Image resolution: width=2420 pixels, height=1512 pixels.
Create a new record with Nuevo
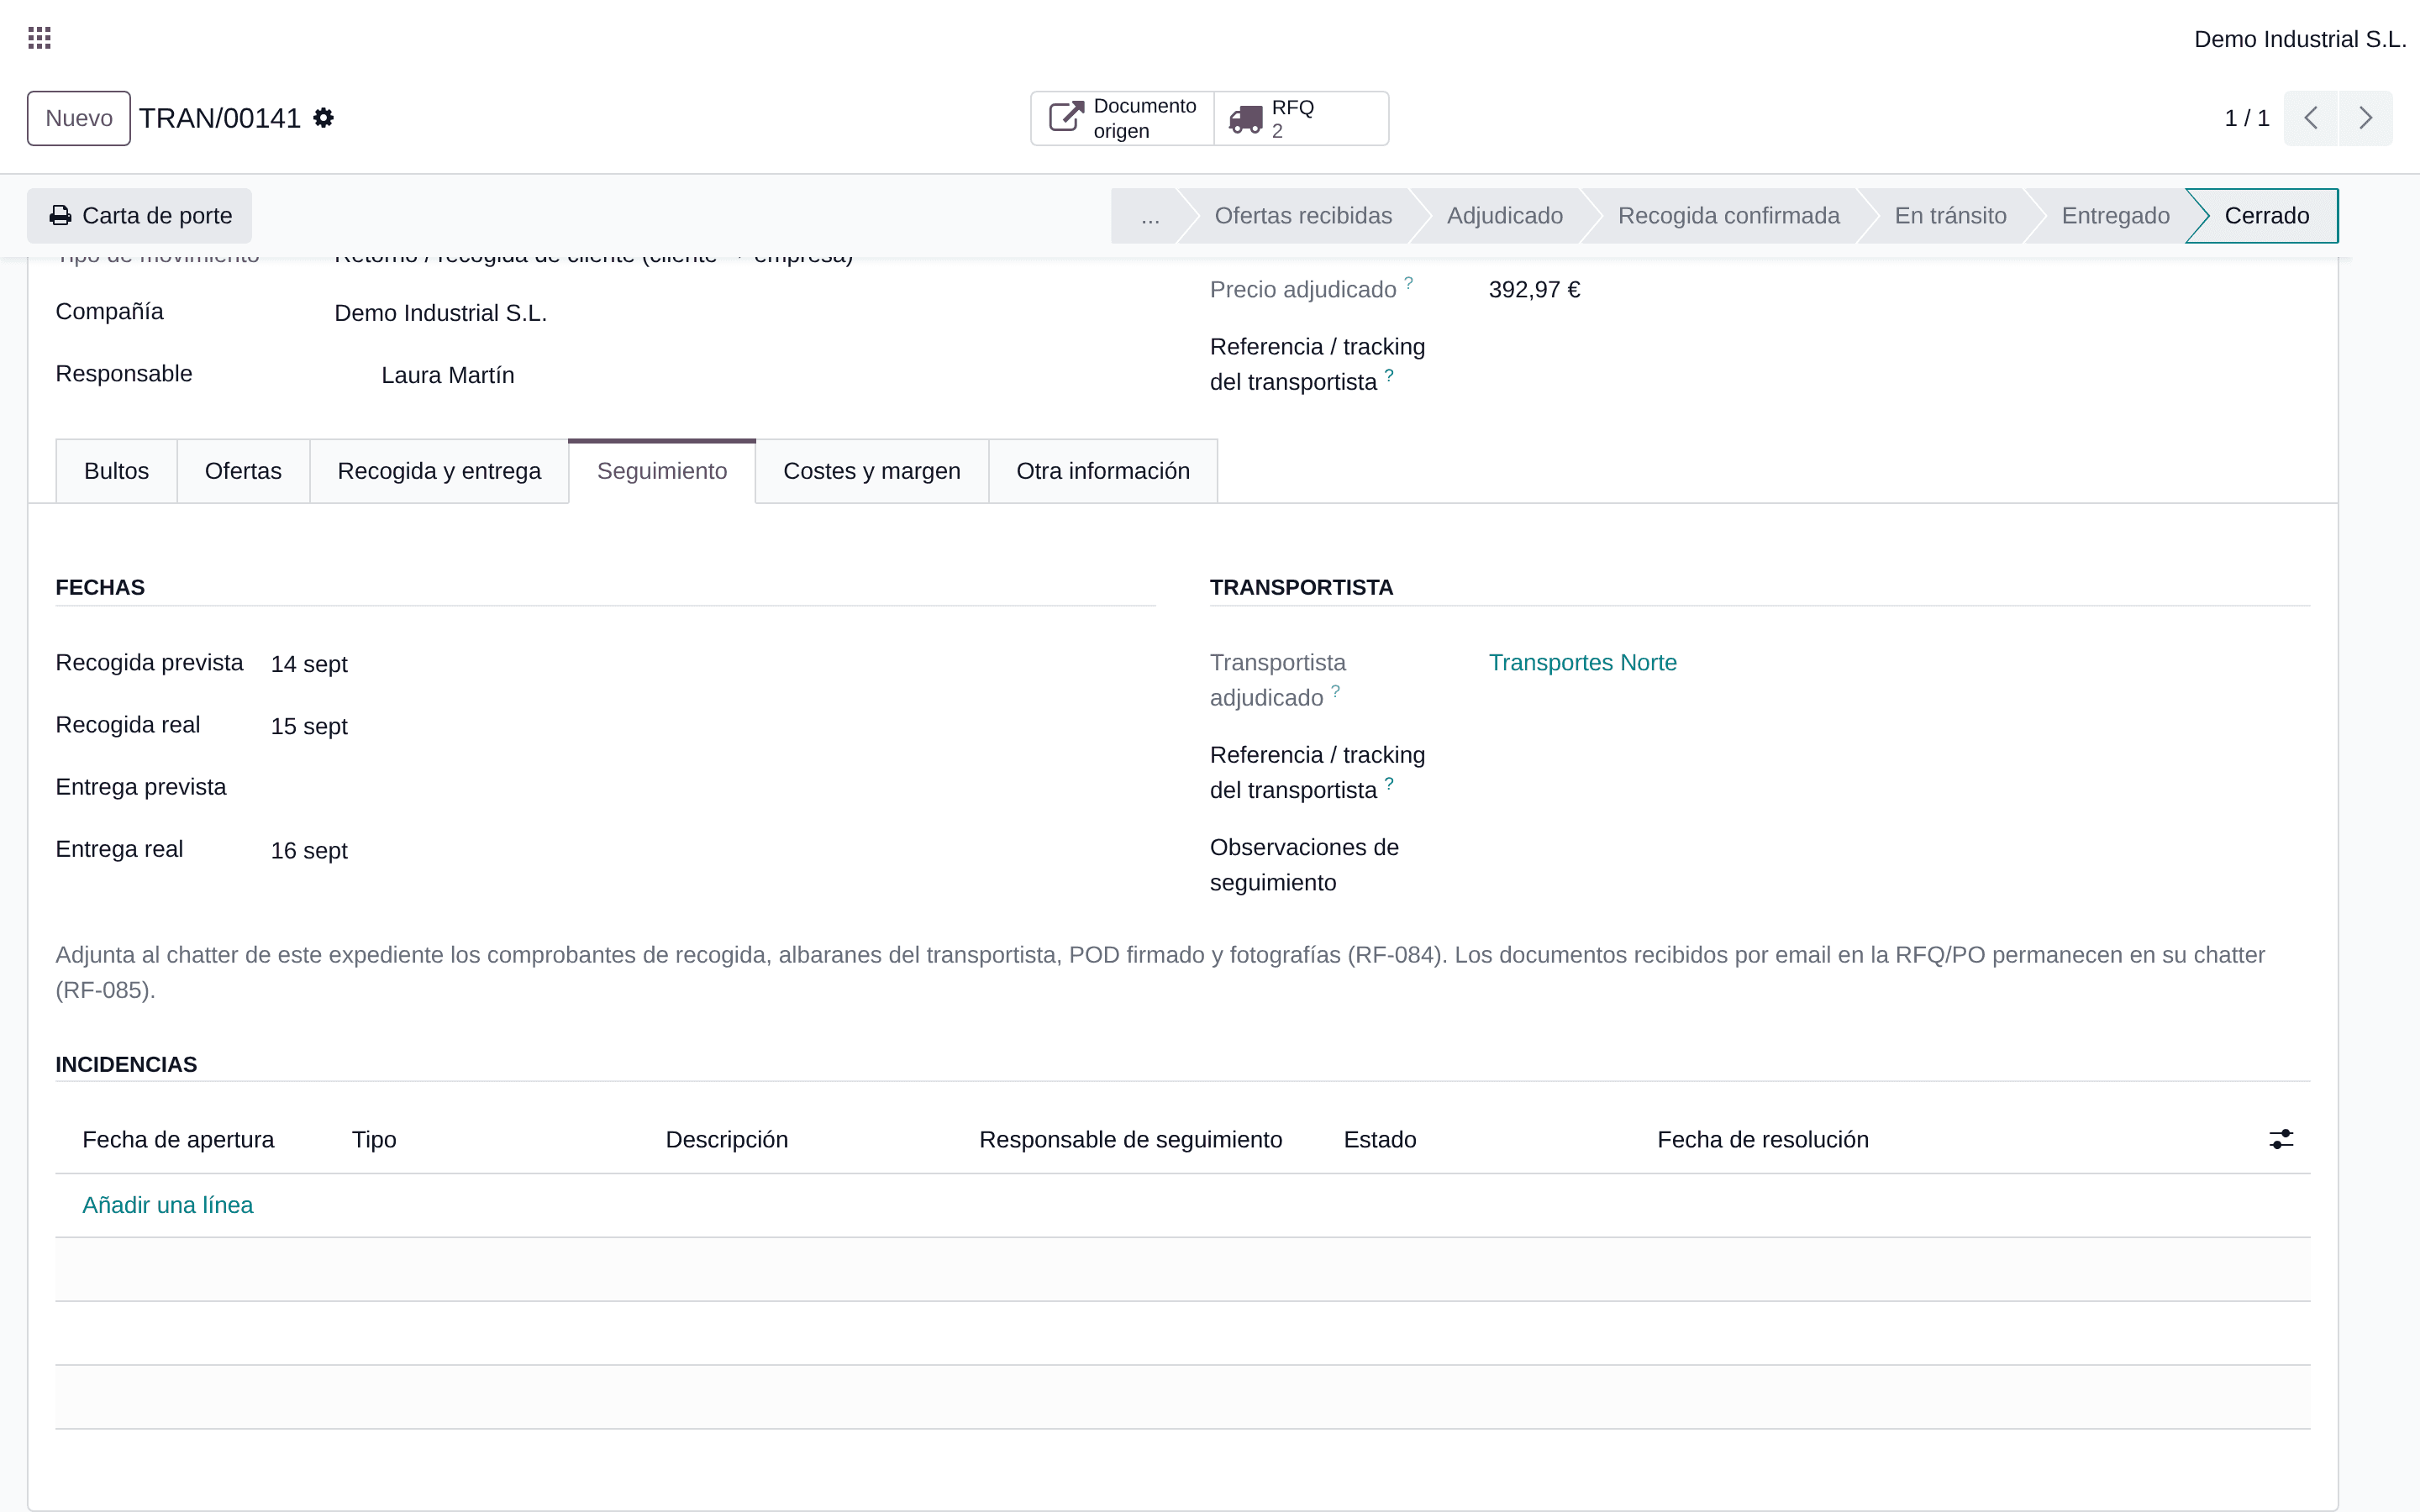coord(79,118)
